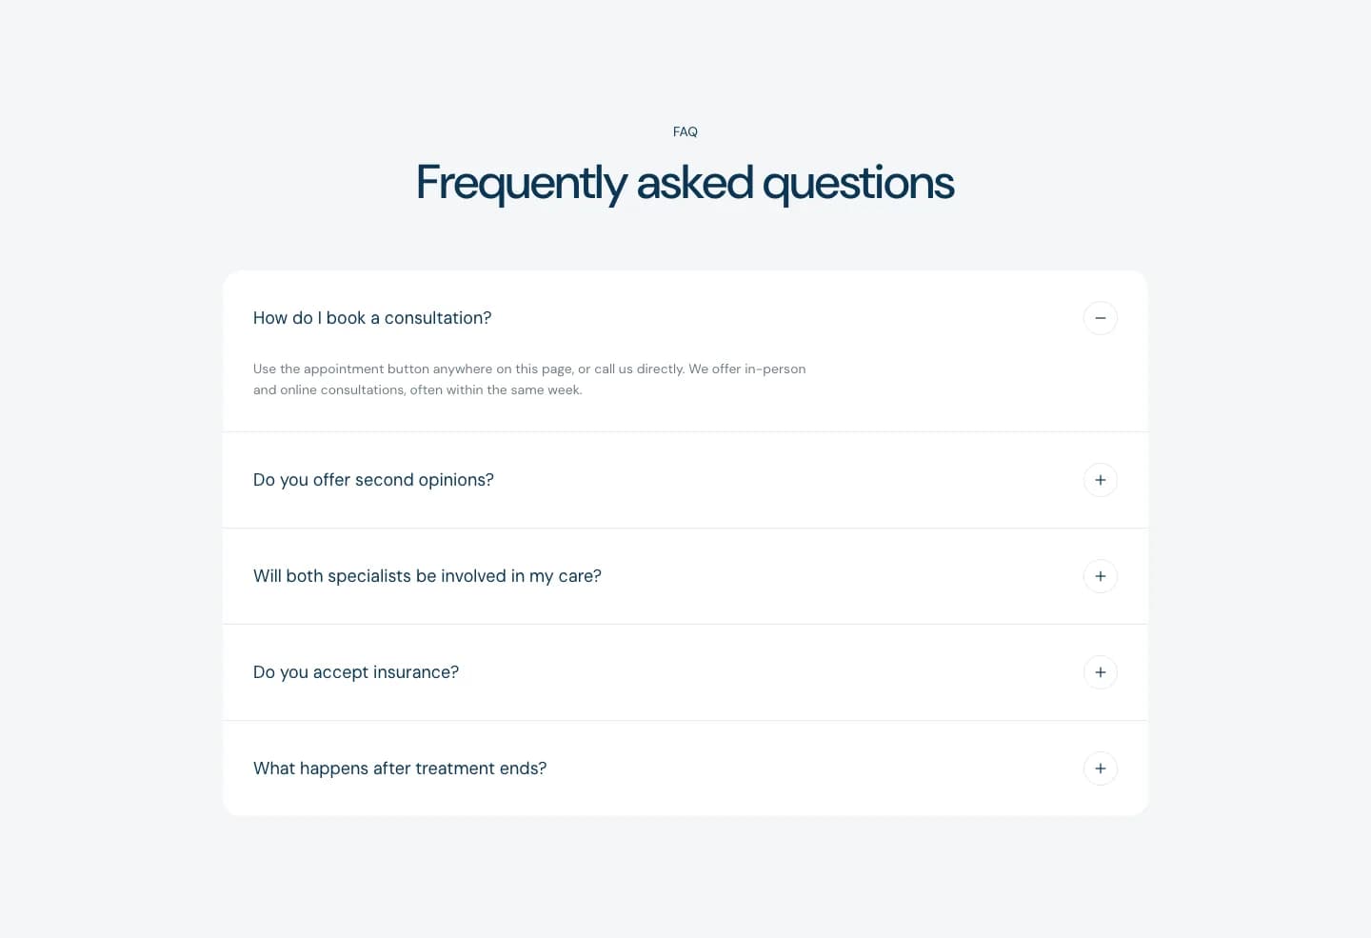Show answer for 'What happens after treatment ends?'
Viewport: 1371px width, 938px height.
[x=685, y=768]
